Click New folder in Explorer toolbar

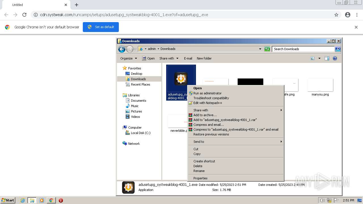204,58
